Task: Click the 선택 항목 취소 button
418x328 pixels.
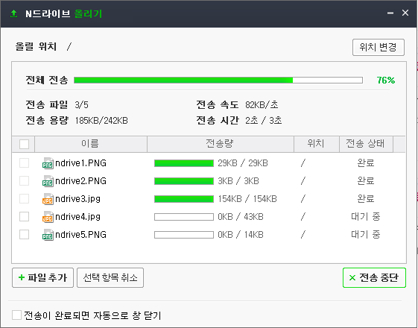Action: 110,277
